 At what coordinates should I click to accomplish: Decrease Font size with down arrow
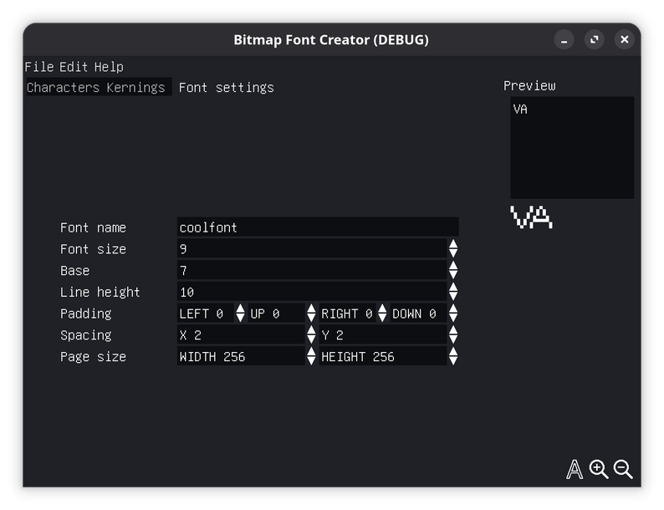point(453,253)
